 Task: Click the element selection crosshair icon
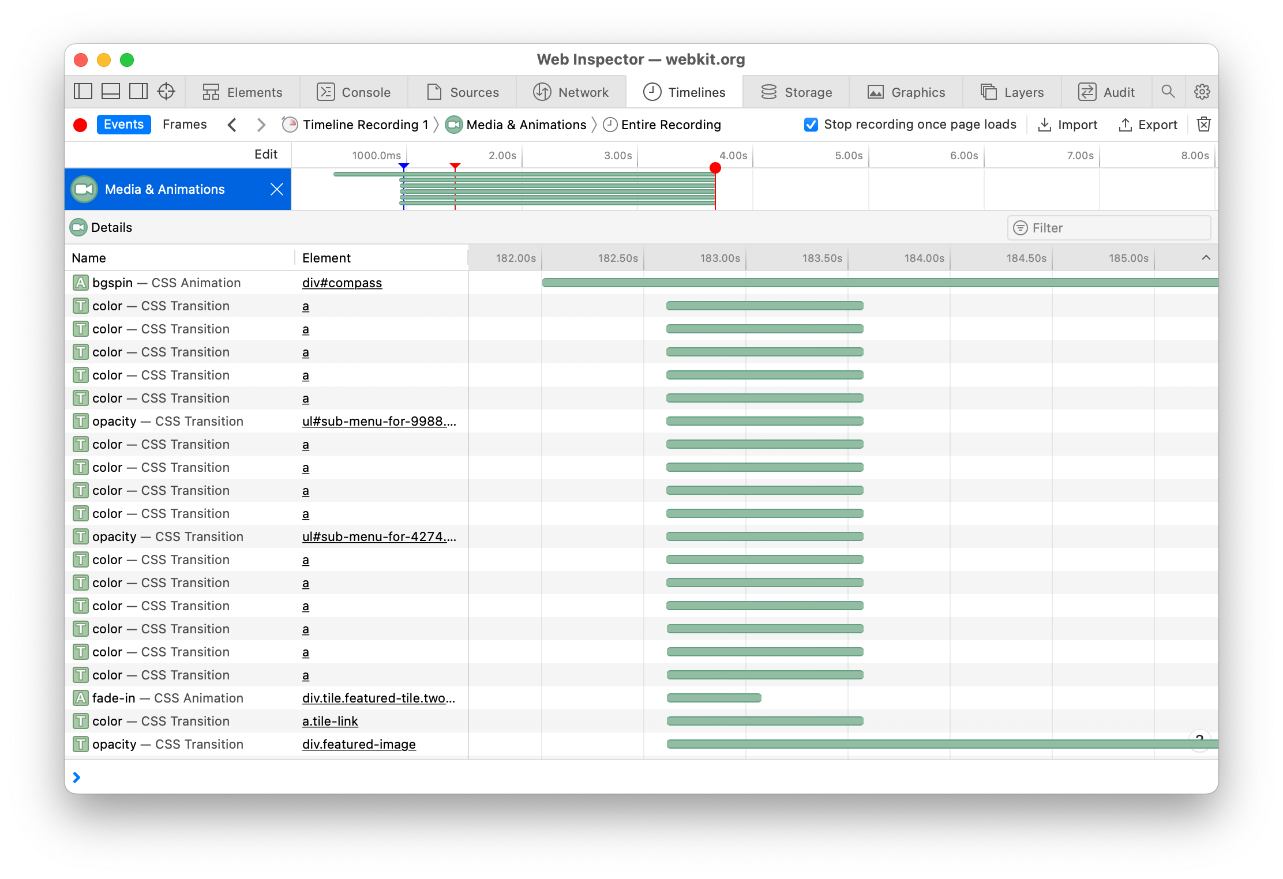pos(166,92)
